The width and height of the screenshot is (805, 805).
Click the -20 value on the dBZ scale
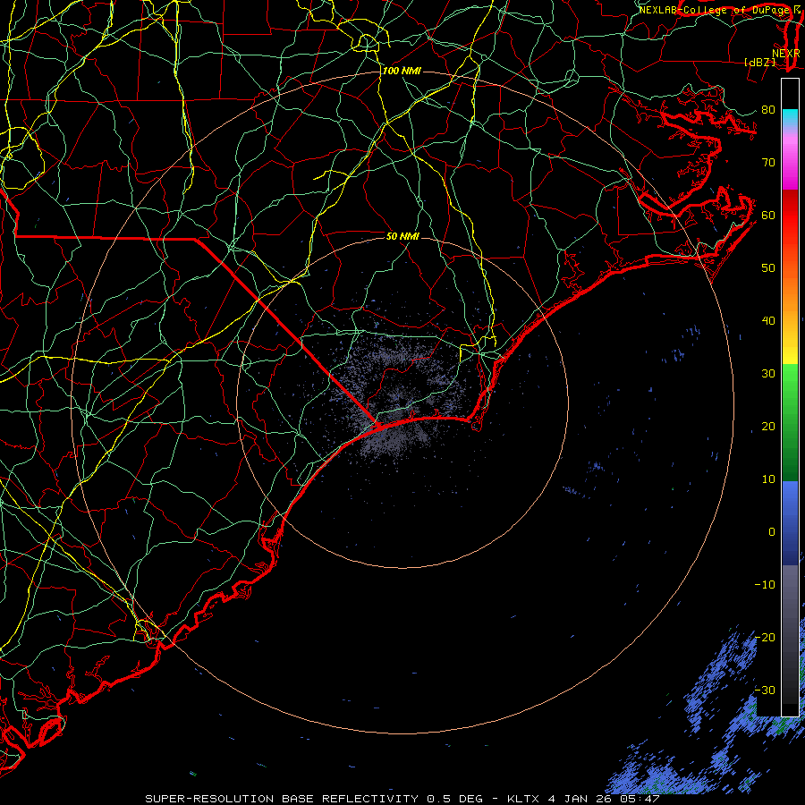click(765, 637)
